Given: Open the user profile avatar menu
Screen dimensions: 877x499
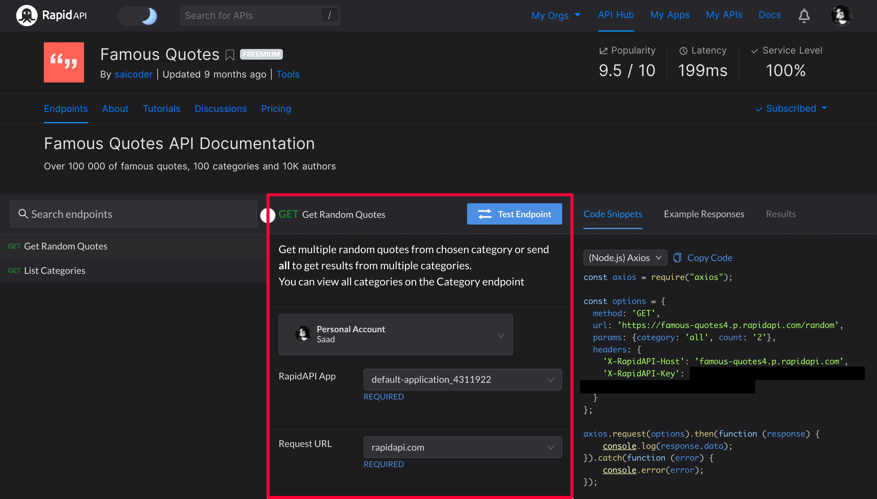Looking at the screenshot, I should click(841, 16).
